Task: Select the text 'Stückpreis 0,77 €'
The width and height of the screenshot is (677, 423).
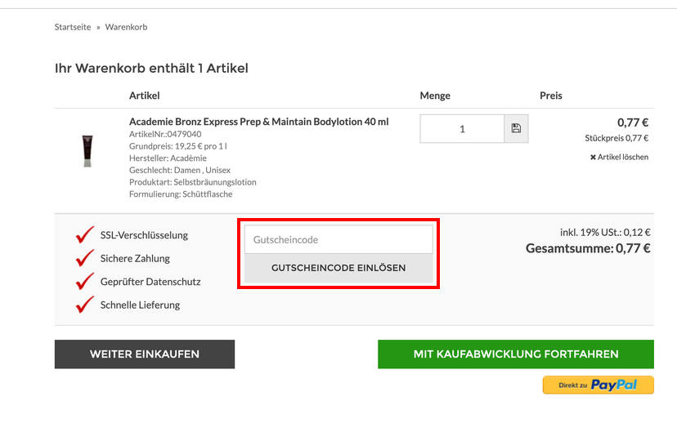Action: coord(616,138)
